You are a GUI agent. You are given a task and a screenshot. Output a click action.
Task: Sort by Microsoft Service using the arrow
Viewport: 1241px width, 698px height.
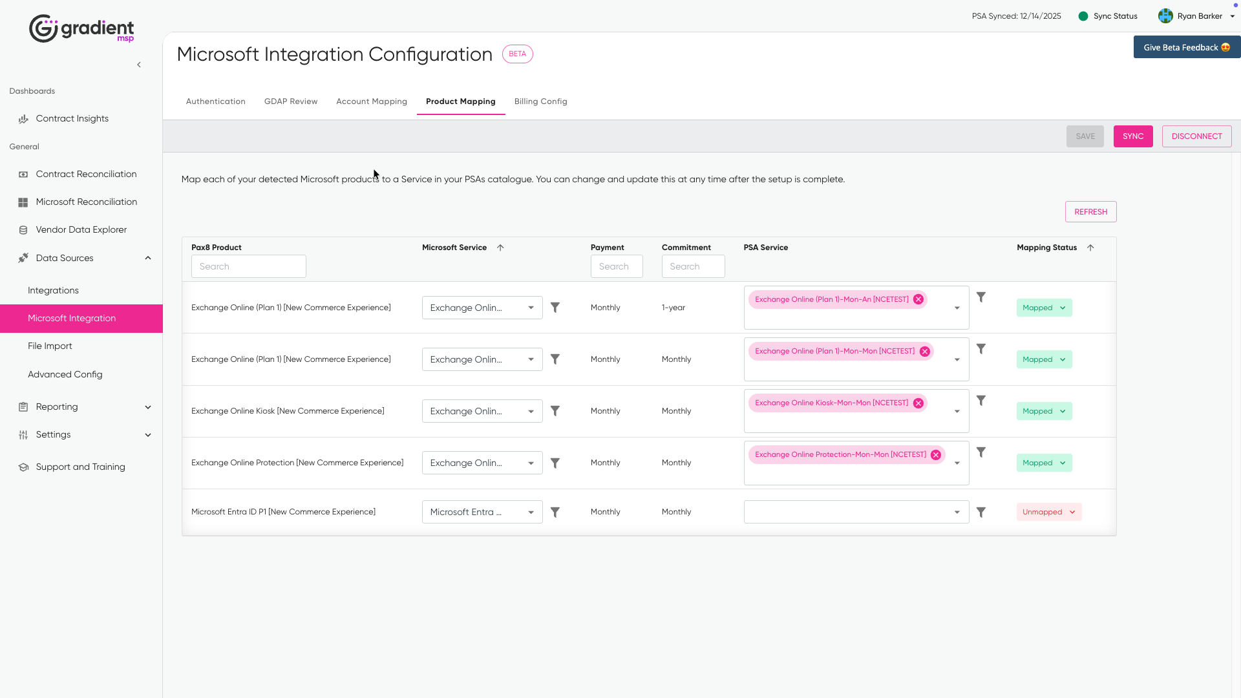[500, 248]
